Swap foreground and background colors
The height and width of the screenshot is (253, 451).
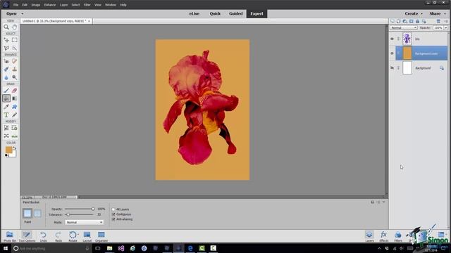point(14,148)
